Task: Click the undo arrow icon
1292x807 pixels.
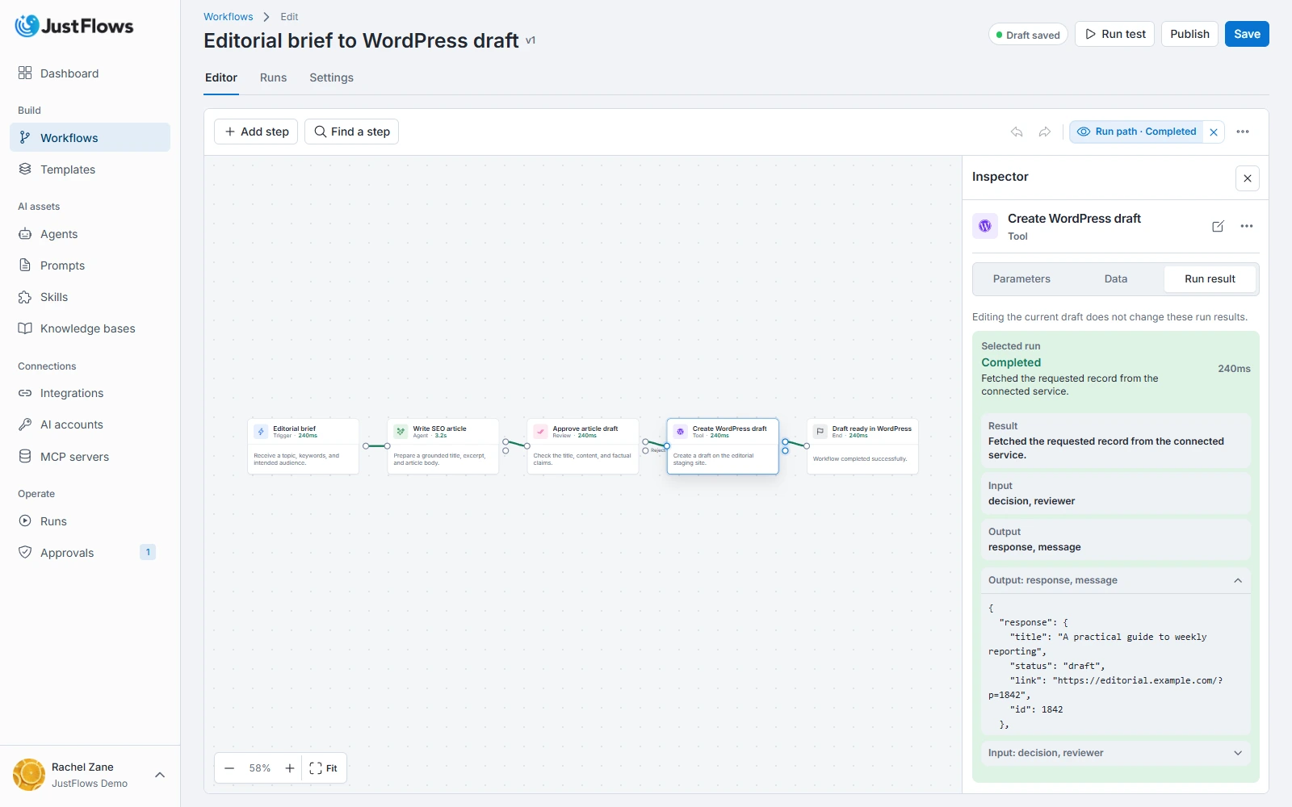Action: tap(1017, 132)
